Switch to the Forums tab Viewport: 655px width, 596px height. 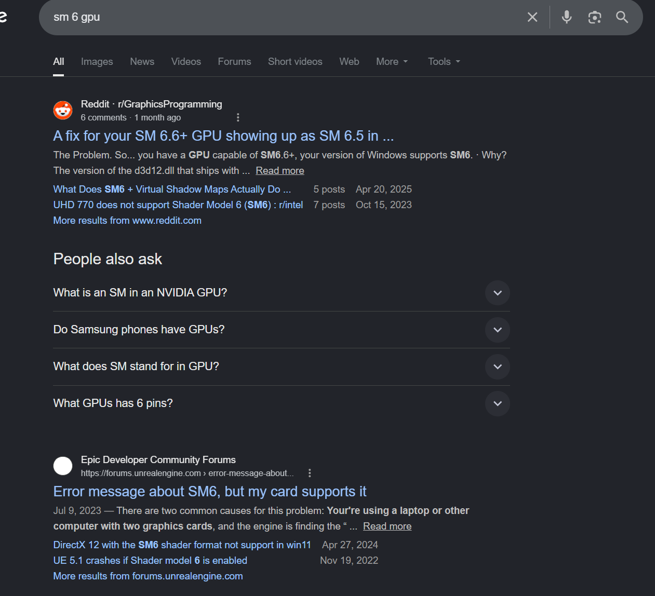234,61
